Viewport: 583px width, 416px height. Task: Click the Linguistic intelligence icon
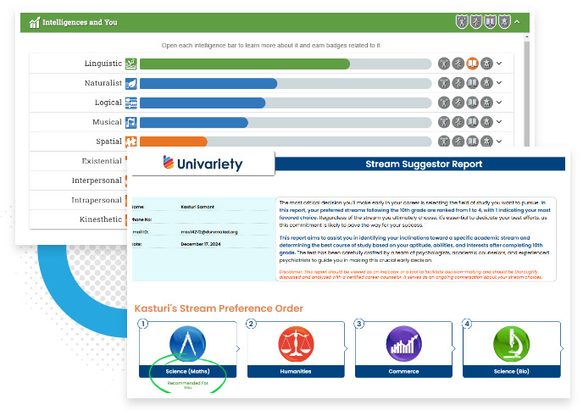[131, 64]
